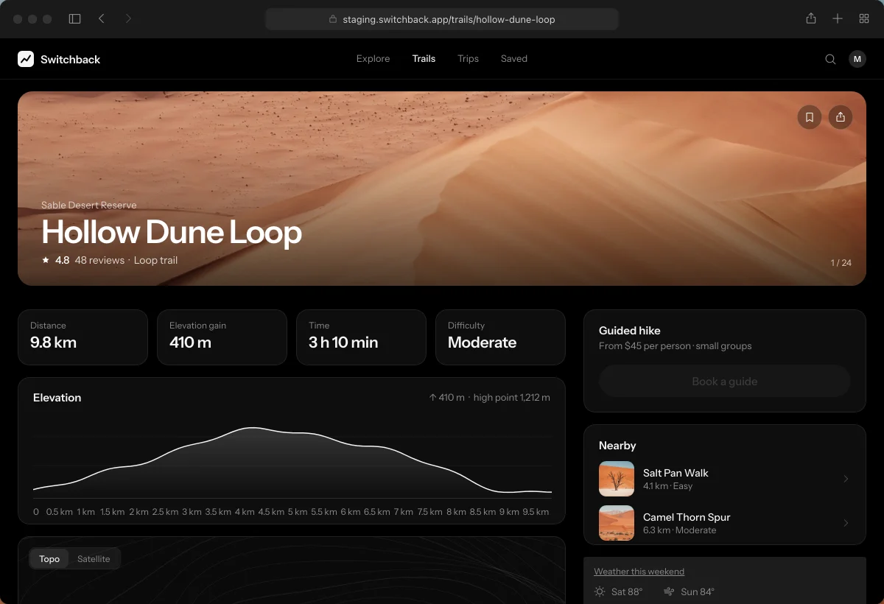The height and width of the screenshot is (604, 884).
Task: Show tab overview grid icon
Action: 864,18
